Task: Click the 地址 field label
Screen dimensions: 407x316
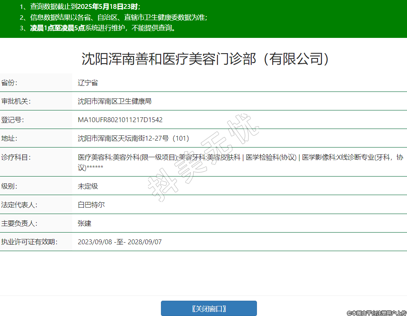Action: pos(10,139)
